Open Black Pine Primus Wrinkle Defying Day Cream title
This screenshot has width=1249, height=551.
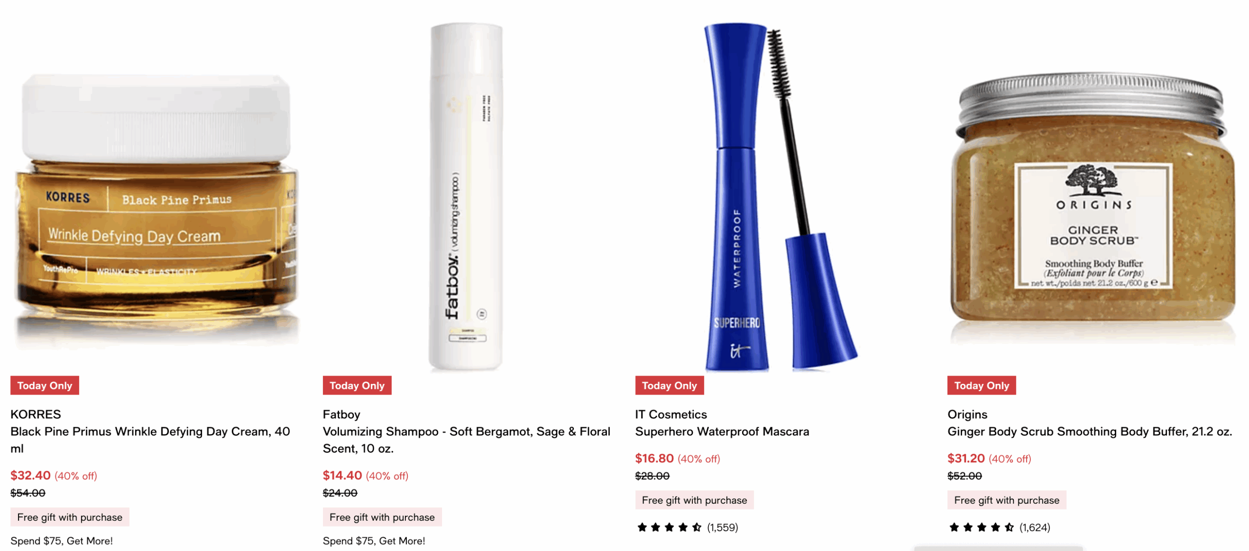pyautogui.click(x=150, y=440)
